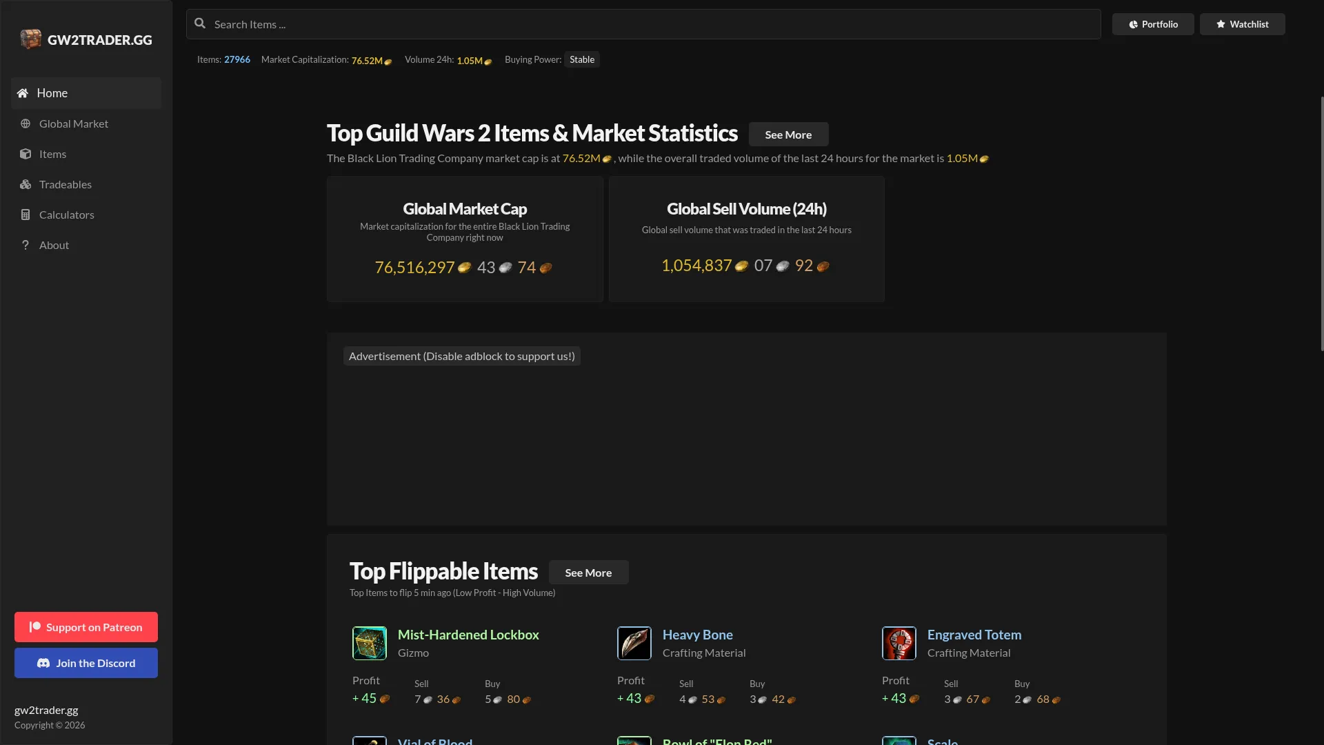The width and height of the screenshot is (1324, 745).
Task: Open the Portfolio button
Action: point(1153,24)
